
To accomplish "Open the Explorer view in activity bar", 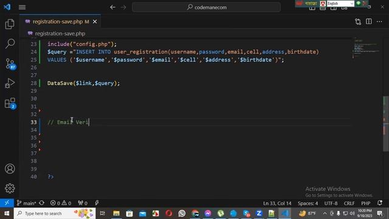I will (x=10, y=24).
